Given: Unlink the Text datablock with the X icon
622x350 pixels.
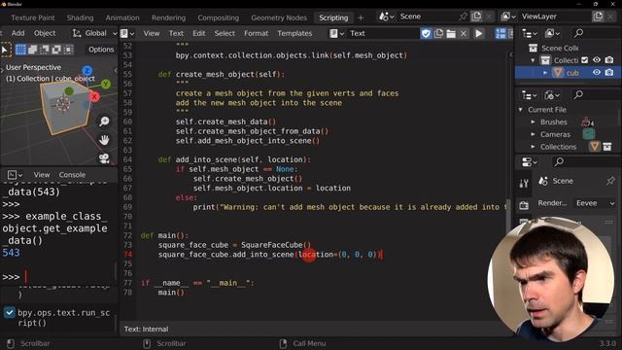Looking at the screenshot, I should [x=464, y=33].
